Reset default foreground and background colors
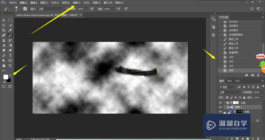Image resolution: width=265 pixels, height=140 pixels. [4, 82]
